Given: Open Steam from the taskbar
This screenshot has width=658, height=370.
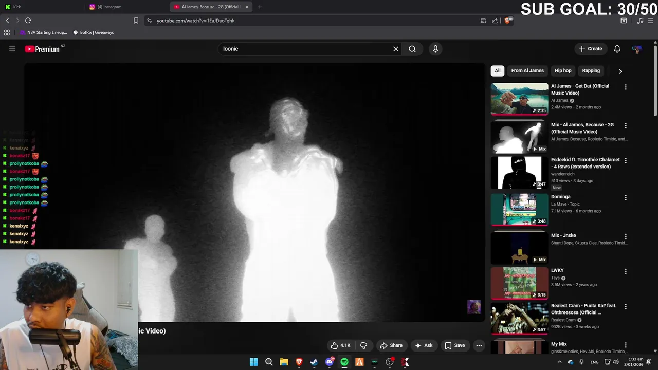Looking at the screenshot, I should pyautogui.click(x=314, y=362).
